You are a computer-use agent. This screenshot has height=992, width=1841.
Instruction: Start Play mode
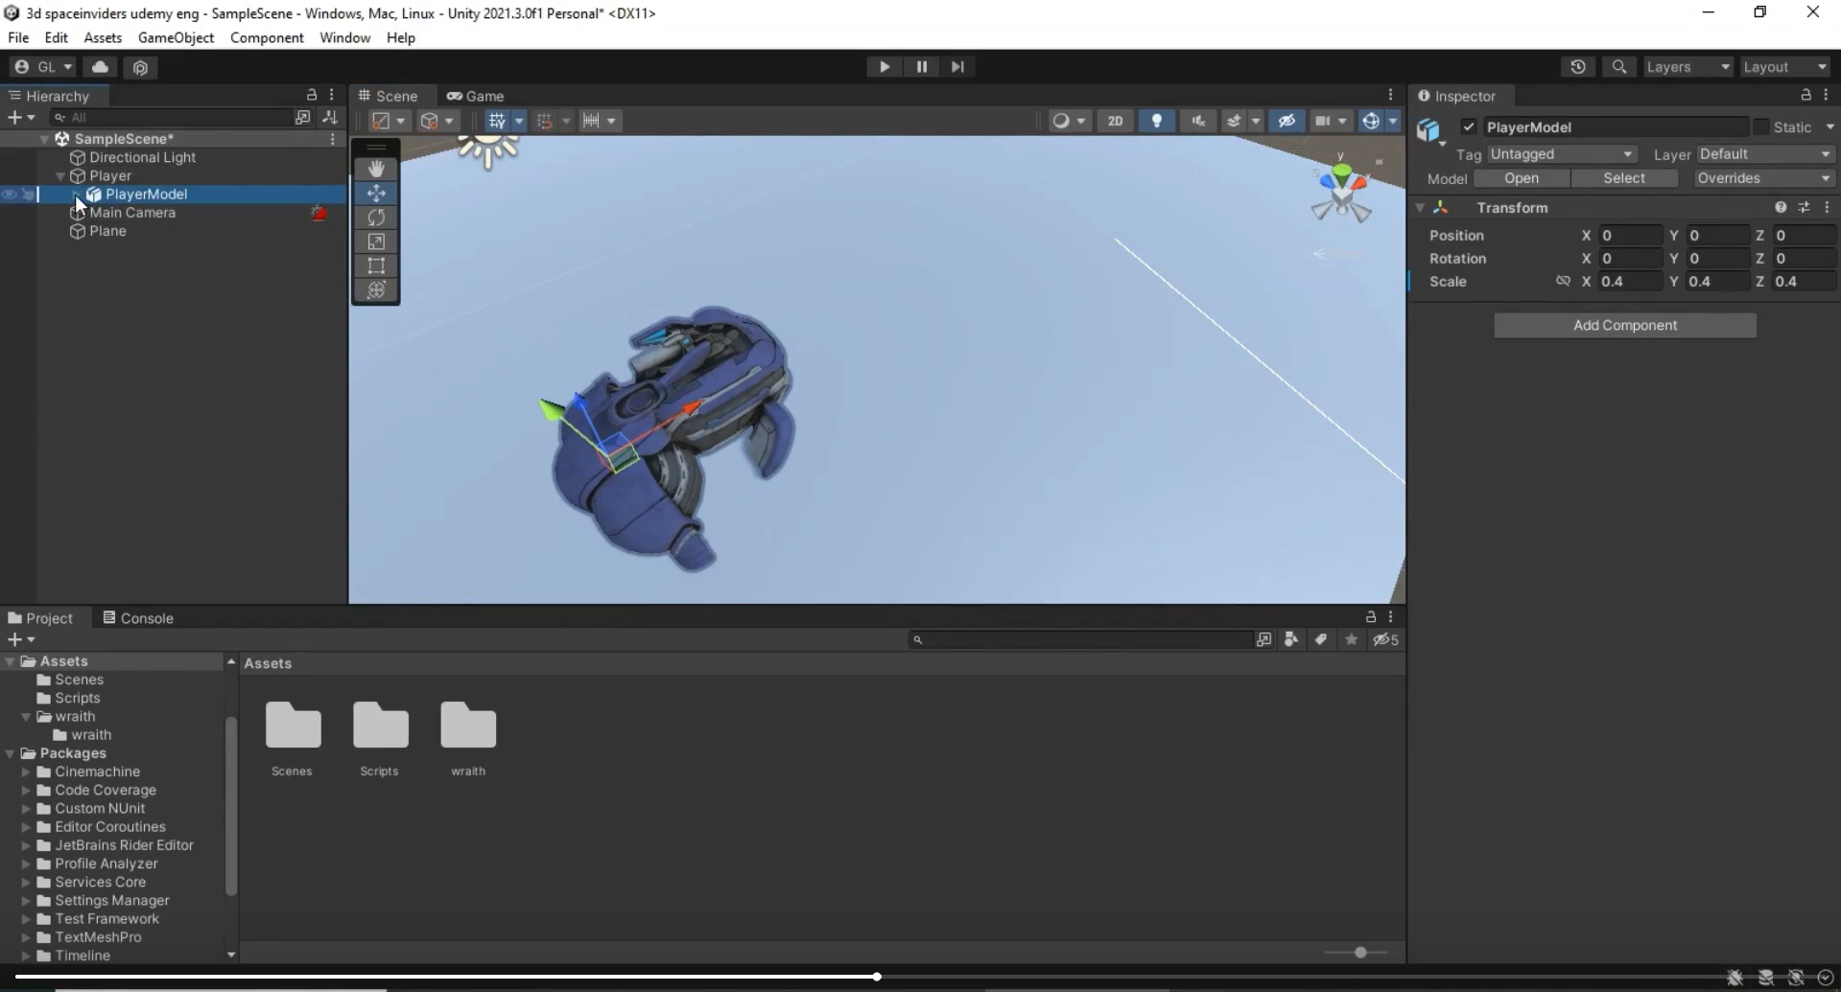885,67
